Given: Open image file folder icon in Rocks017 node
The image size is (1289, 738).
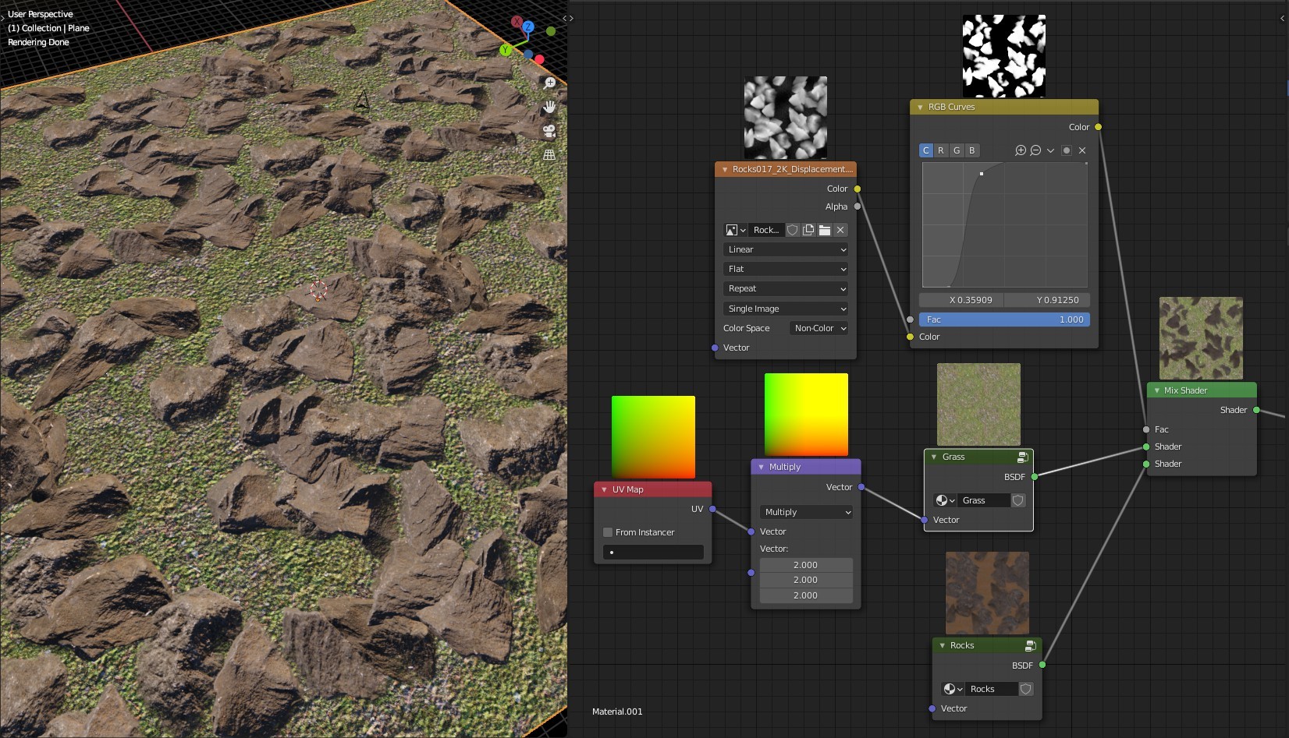Looking at the screenshot, I should (825, 230).
